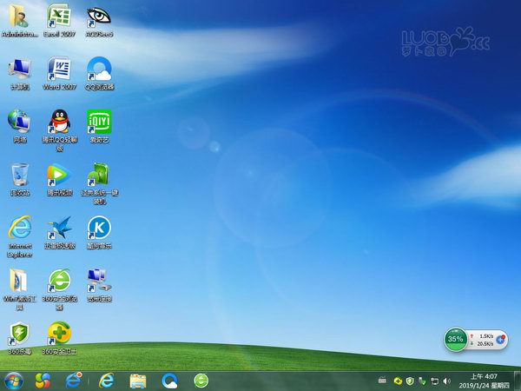Click the keyboard input tray icon

[382, 381]
